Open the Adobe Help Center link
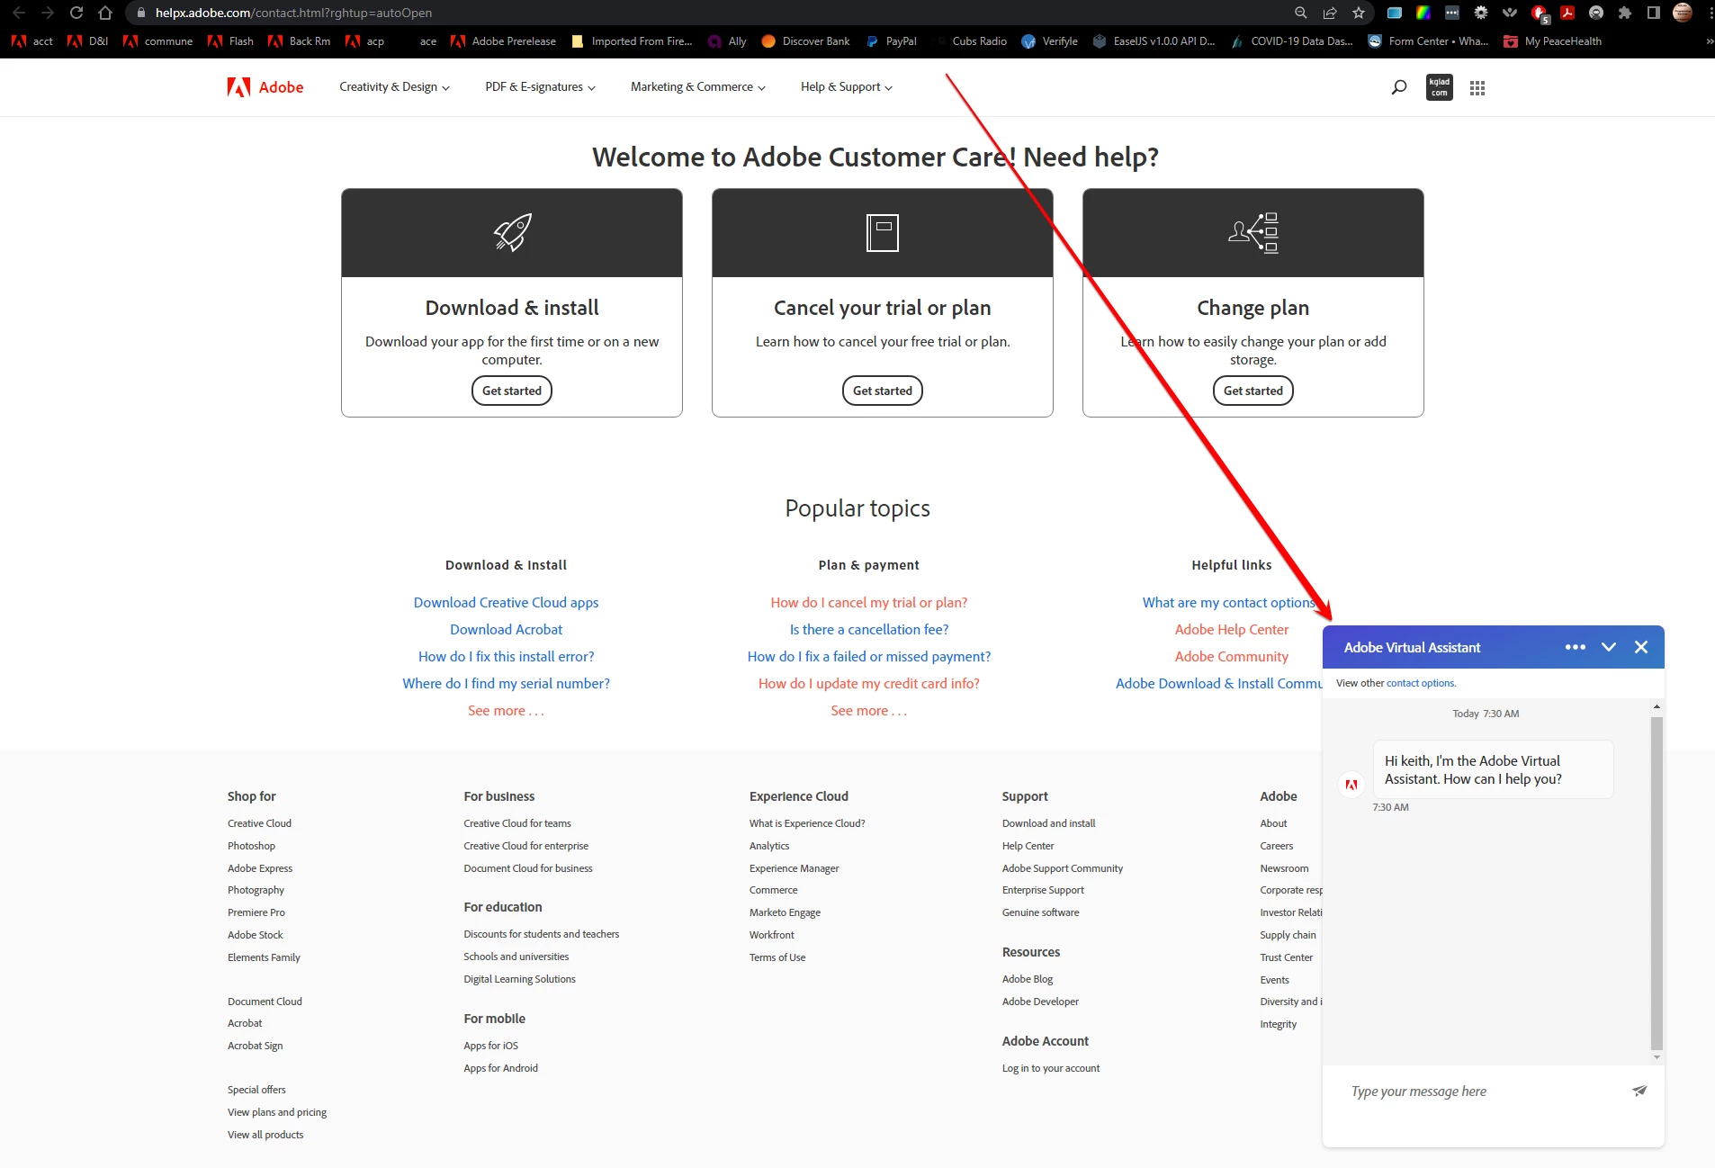 pos(1231,630)
